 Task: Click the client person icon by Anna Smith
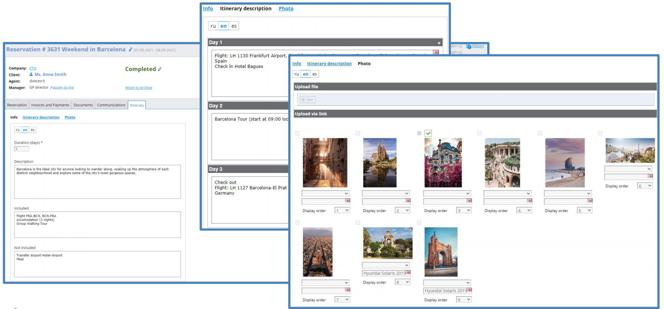coord(31,74)
